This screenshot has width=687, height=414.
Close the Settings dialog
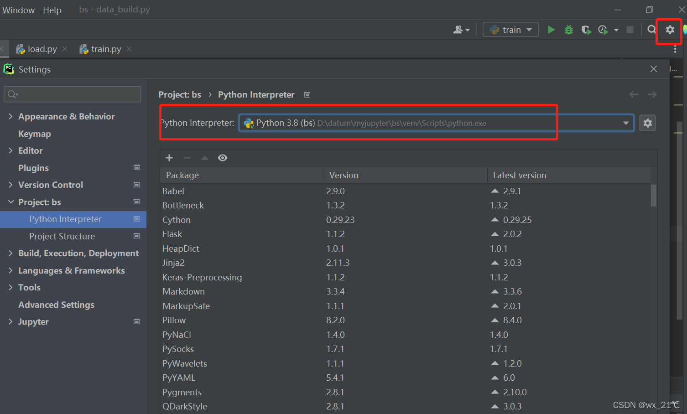pos(654,69)
